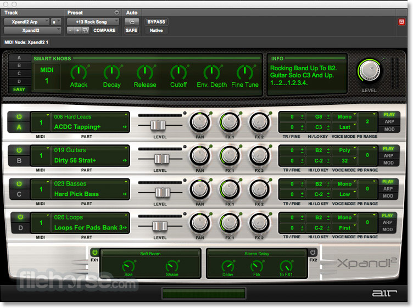This screenshot has height=308, width=413.
Task: Click the red target button at top right
Action: [x=401, y=22]
